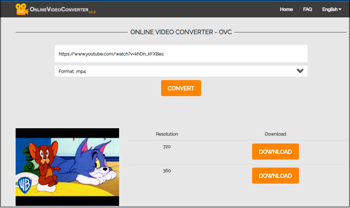Download the 720 resolution video

[275, 151]
